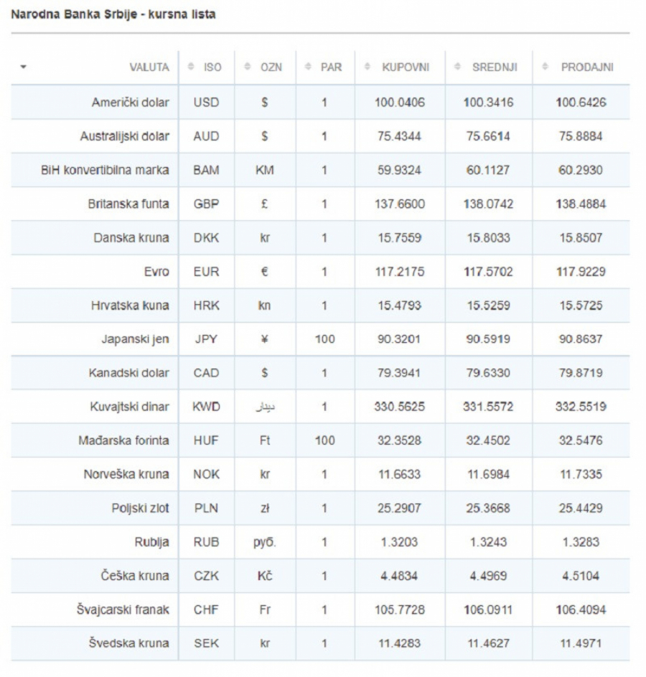
Task: Click the sort icon beside OZN header
Action: click(247, 67)
